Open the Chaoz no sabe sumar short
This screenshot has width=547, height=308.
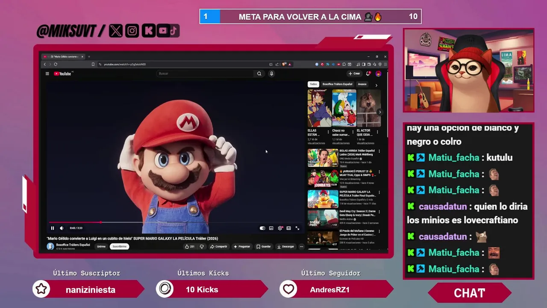coord(344,108)
